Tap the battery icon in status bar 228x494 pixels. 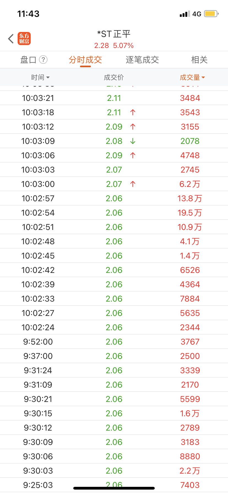211,14
